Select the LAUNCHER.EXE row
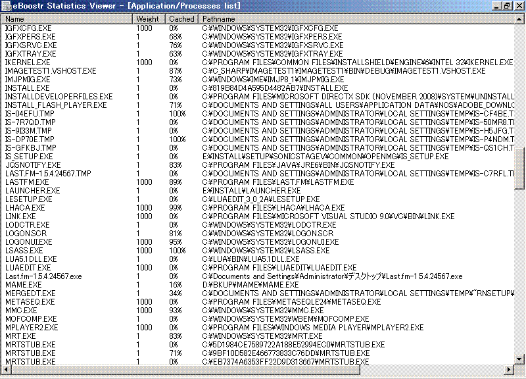The image size is (526, 379). (258, 191)
